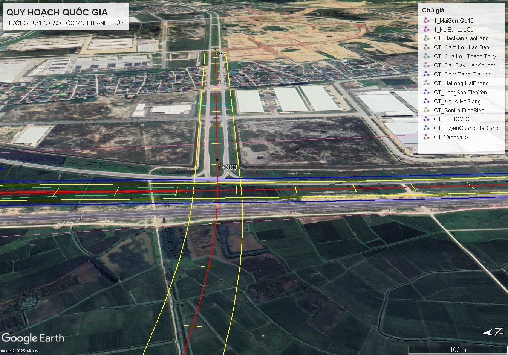The image size is (508, 355).
Task: Click the CT_Vanhdai 5 red path icon
Action: click(x=426, y=137)
